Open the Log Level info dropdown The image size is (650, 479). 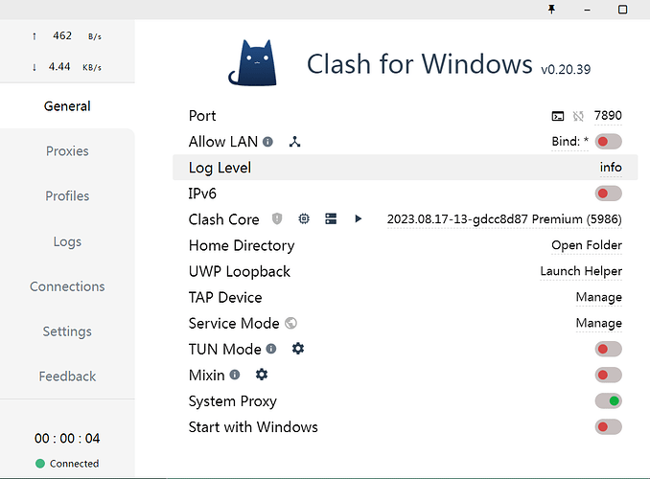pos(611,168)
